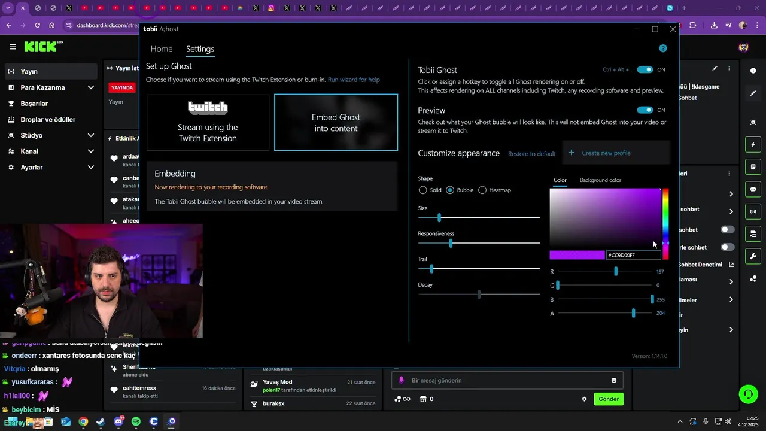Click the Responsiveness slider handle
Image resolution: width=766 pixels, height=431 pixels.
(451, 243)
